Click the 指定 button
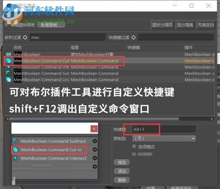This screenshot has width=220, height=189. point(122,162)
